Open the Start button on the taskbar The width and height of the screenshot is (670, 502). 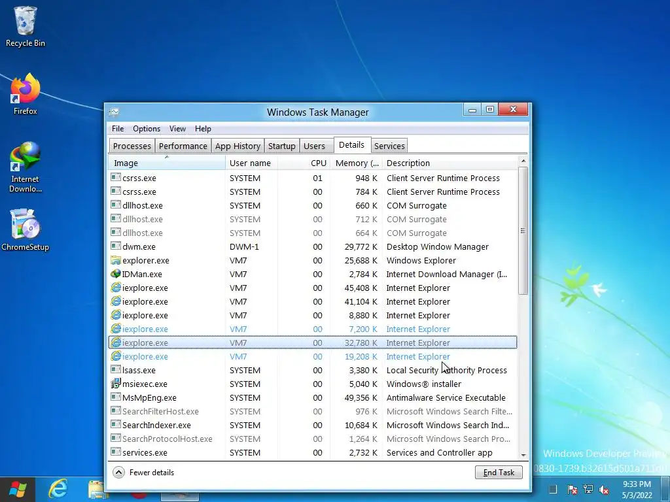pyautogui.click(x=17, y=489)
